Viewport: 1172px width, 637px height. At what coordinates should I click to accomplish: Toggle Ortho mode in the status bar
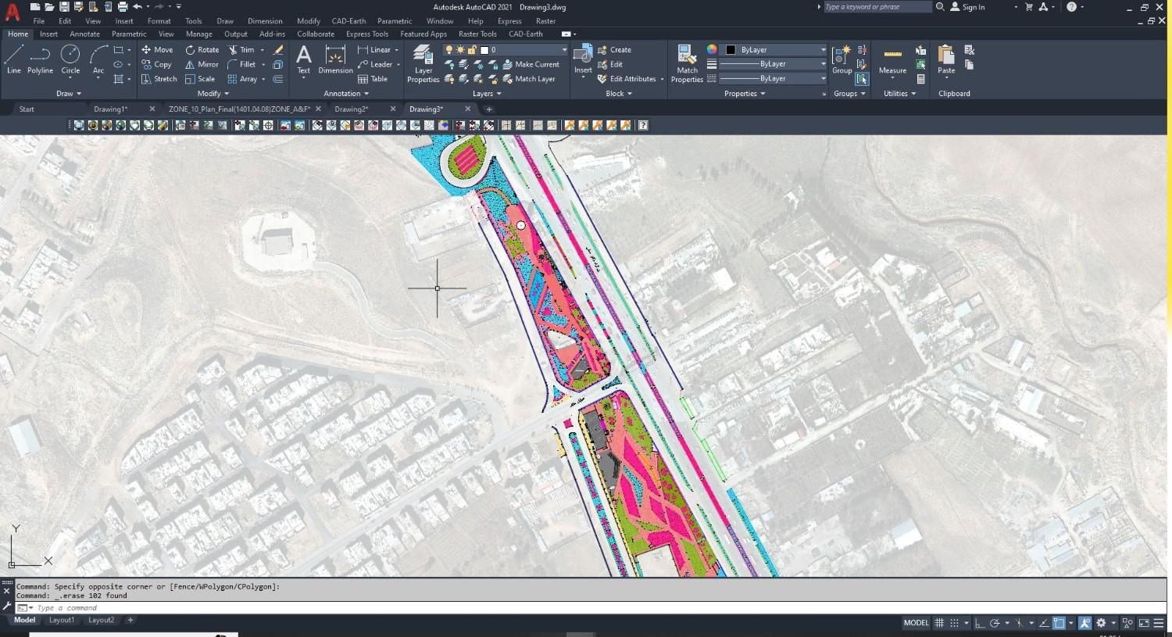pyautogui.click(x=980, y=623)
